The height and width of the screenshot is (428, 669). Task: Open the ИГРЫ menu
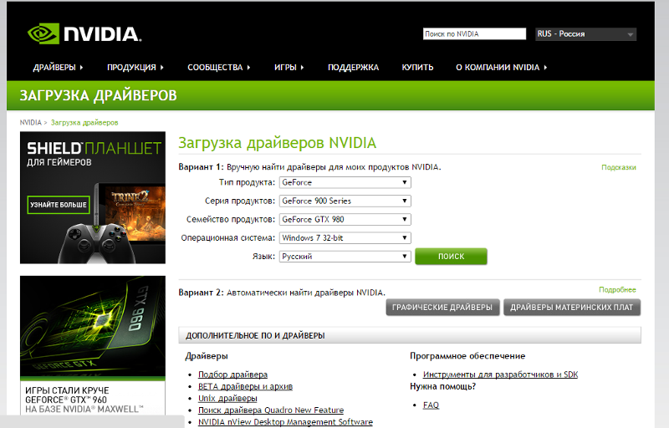289,68
